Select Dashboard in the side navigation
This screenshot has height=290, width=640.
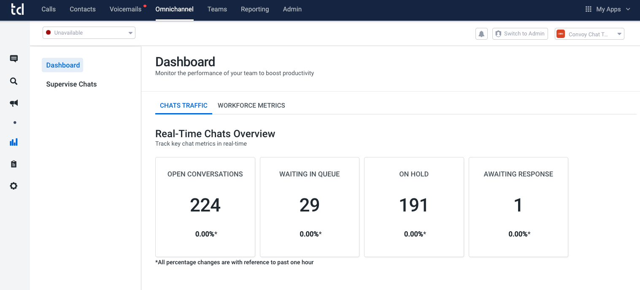[x=63, y=65]
